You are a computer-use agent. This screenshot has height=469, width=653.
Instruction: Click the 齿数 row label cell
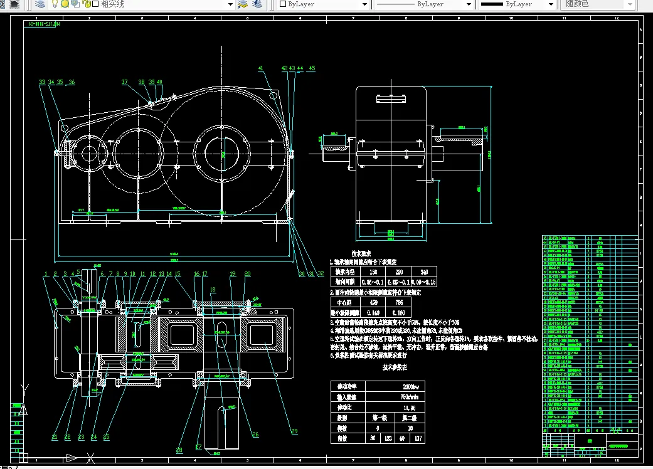[348, 438]
